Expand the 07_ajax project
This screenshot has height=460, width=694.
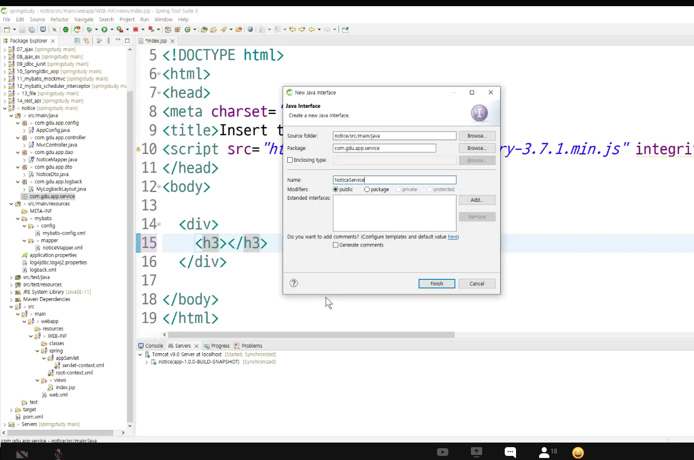pyautogui.click(x=5, y=49)
